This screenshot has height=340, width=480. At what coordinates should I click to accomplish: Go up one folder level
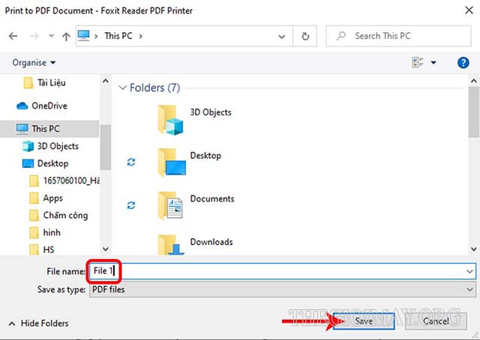point(66,37)
